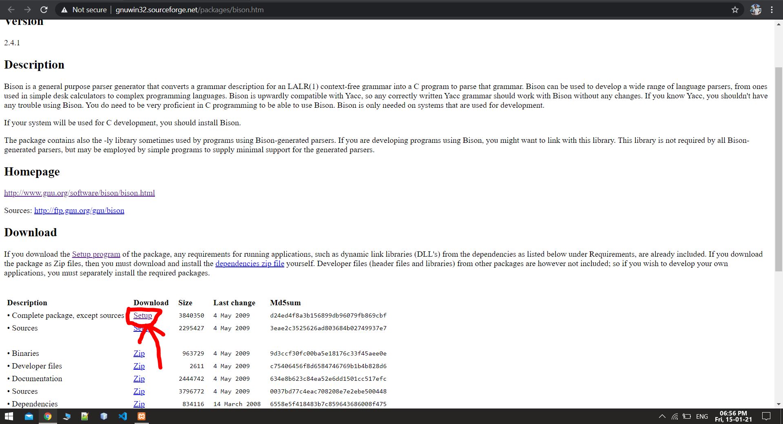Click the 'Md5sum' column header
This screenshot has height=424, width=783.
(x=285, y=302)
